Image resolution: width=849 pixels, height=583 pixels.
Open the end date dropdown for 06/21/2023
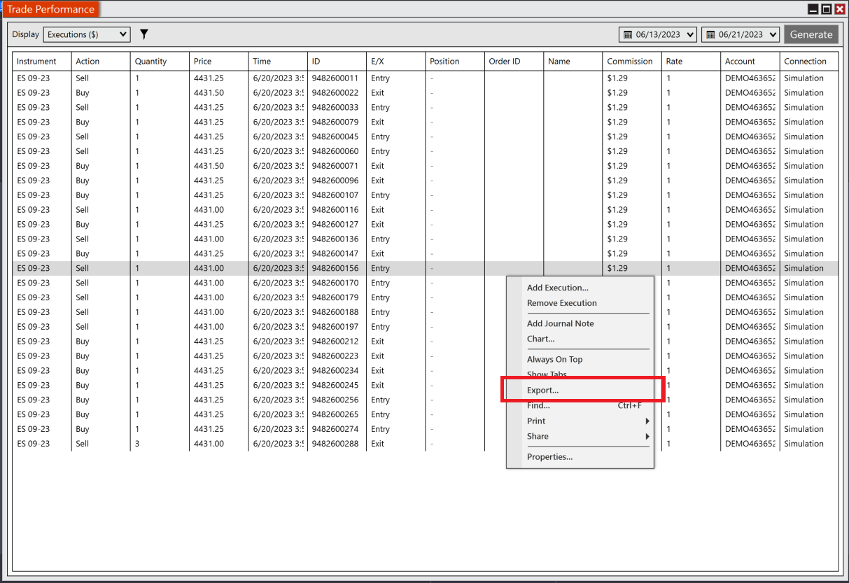pos(771,34)
